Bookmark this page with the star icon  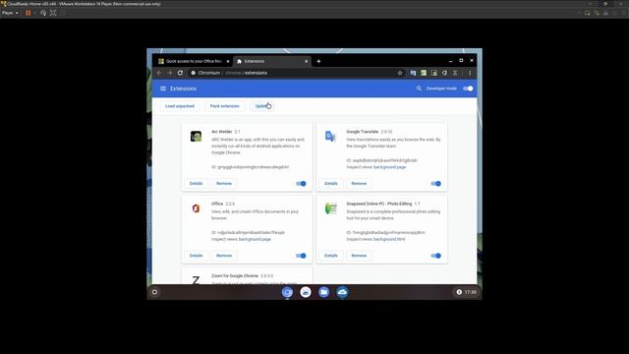tap(400, 73)
